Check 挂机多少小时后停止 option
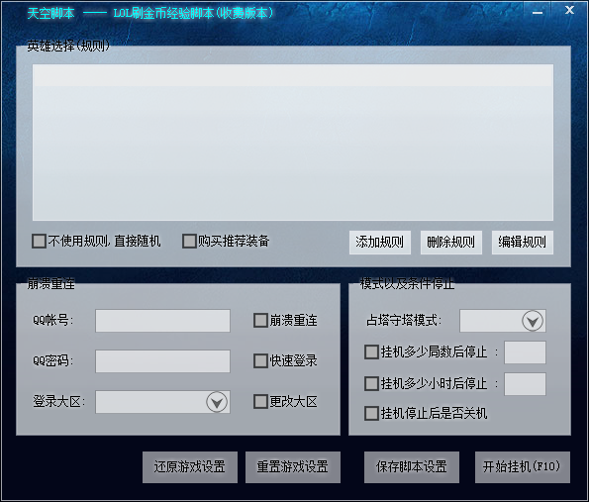This screenshot has height=502, width=589. [371, 383]
